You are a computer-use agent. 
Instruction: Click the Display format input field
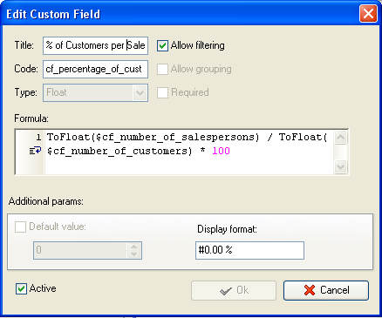tap(249, 250)
